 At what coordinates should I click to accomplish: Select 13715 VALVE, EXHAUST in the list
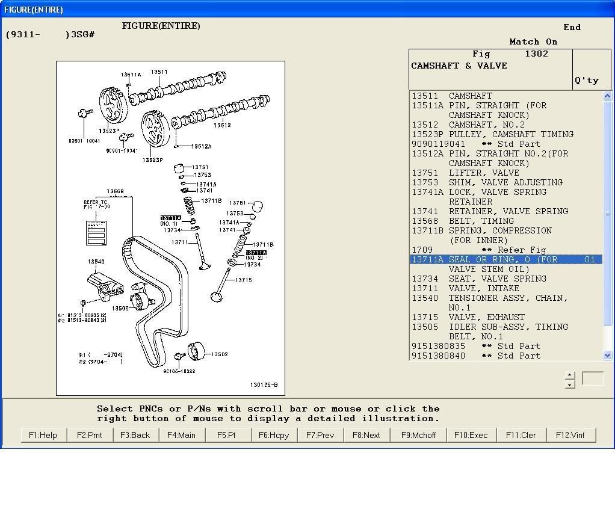[x=468, y=317]
